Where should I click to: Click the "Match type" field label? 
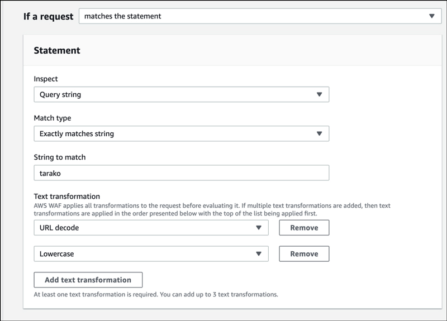click(x=53, y=118)
